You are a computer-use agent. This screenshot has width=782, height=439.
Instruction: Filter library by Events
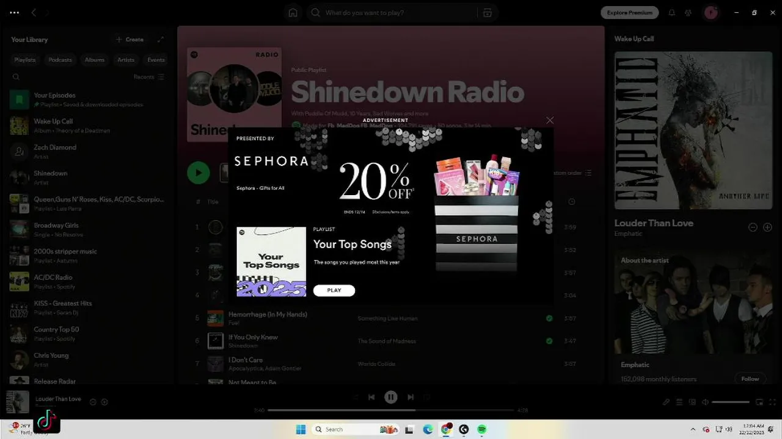click(156, 60)
